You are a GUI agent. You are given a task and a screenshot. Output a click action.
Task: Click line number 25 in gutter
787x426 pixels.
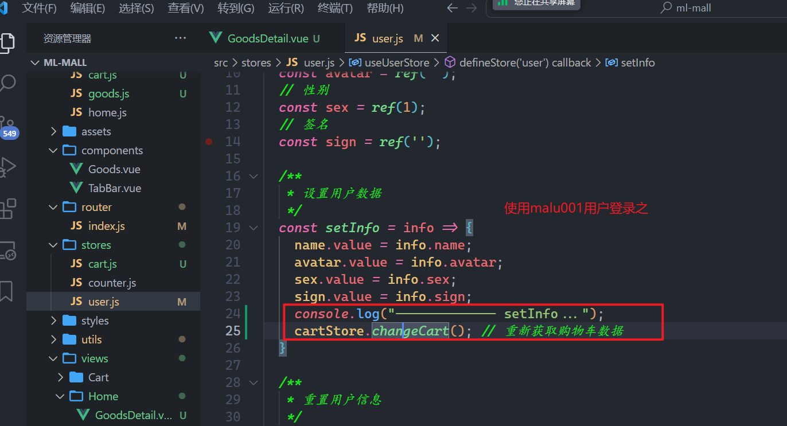pos(232,331)
